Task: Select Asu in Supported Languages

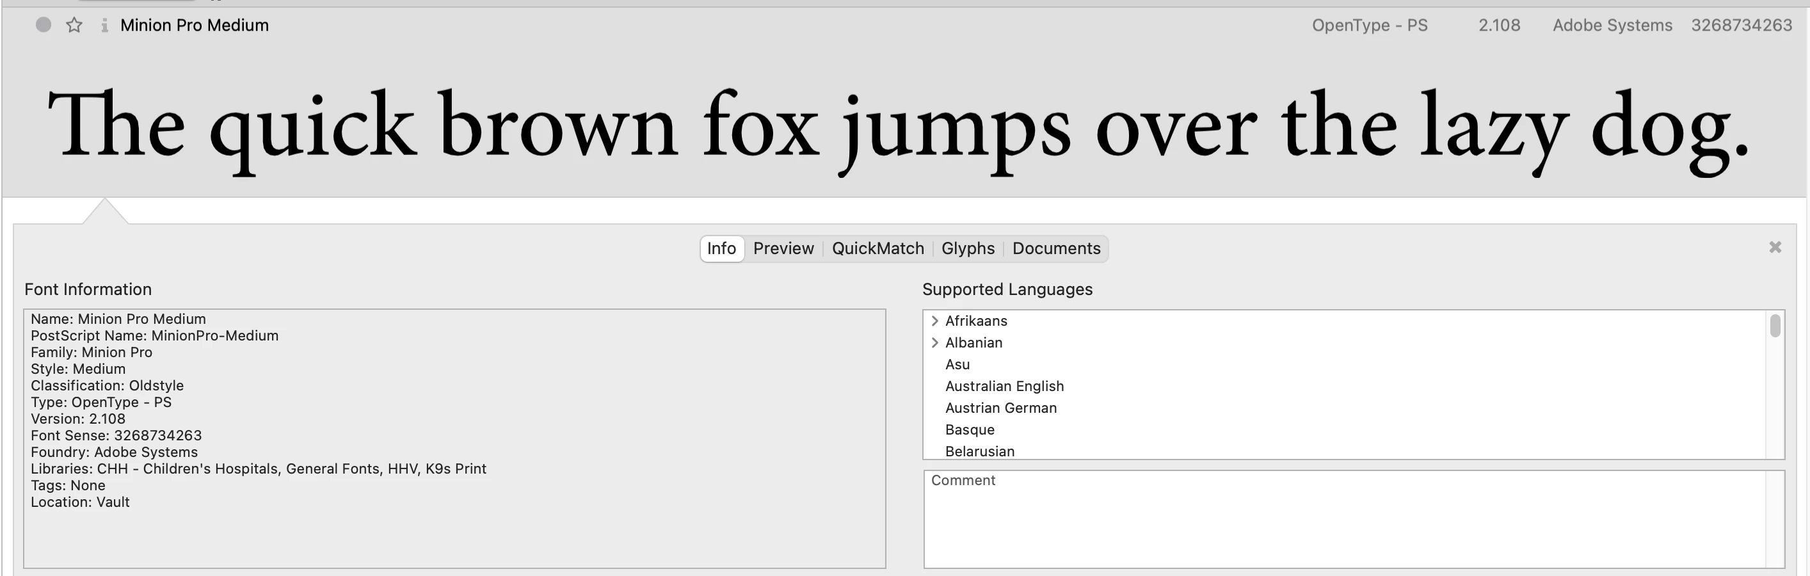Action: 957,365
